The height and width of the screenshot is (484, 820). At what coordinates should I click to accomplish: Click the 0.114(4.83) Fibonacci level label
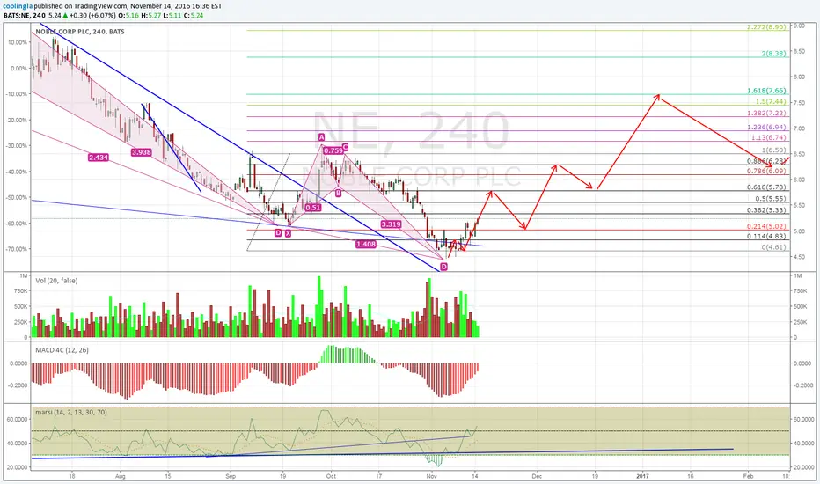click(x=766, y=236)
